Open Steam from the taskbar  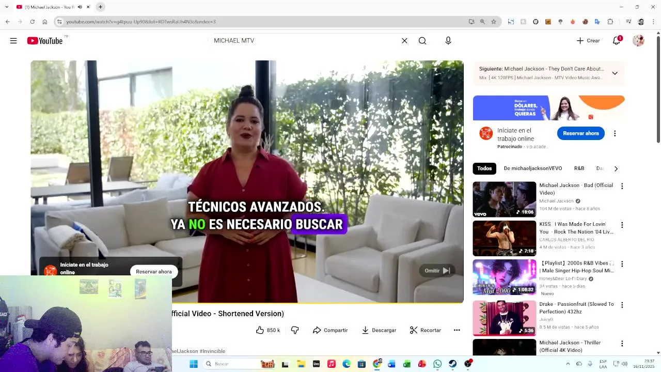[x=452, y=364]
